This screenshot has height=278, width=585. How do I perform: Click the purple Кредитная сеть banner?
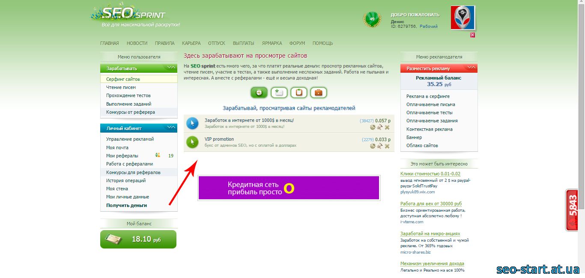click(289, 188)
